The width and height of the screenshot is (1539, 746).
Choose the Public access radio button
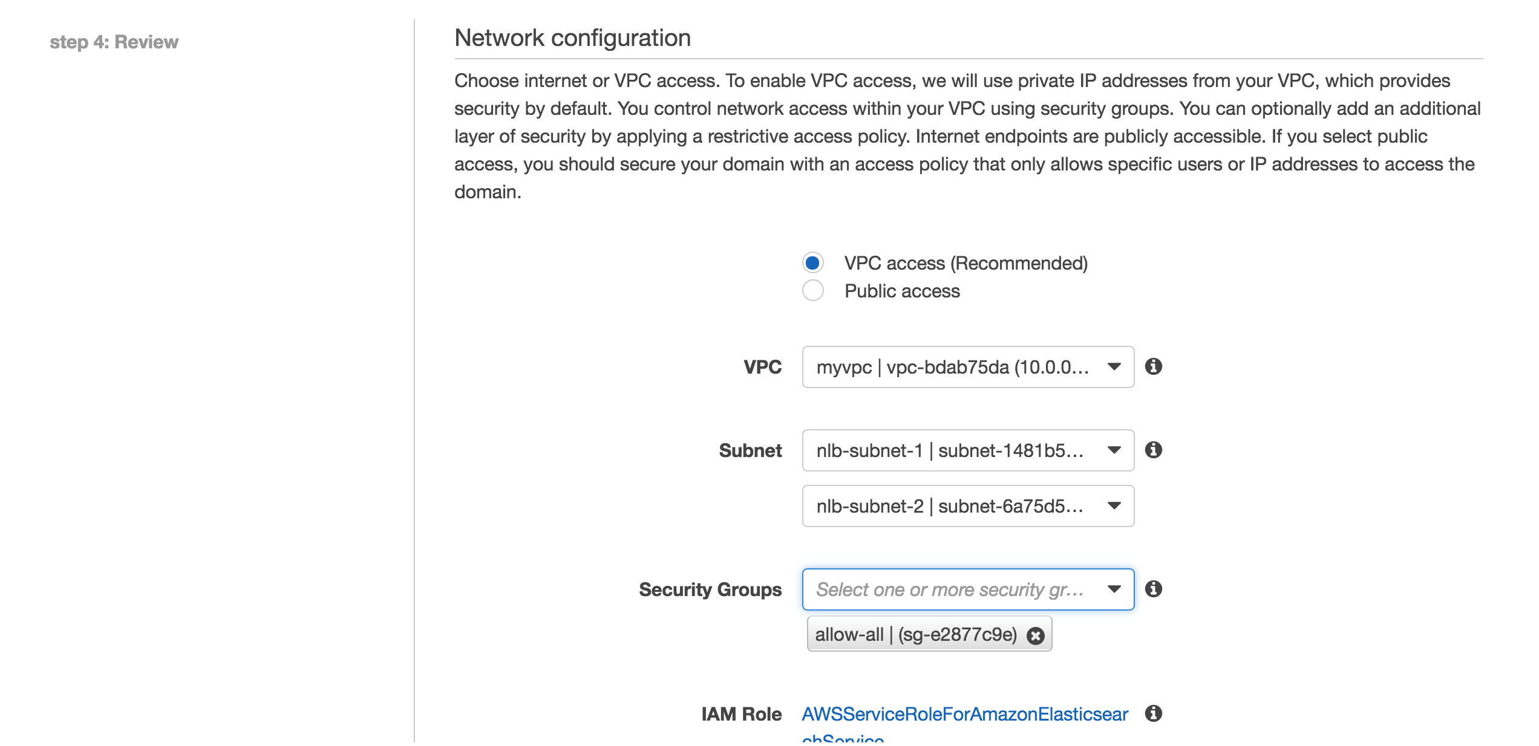[812, 291]
